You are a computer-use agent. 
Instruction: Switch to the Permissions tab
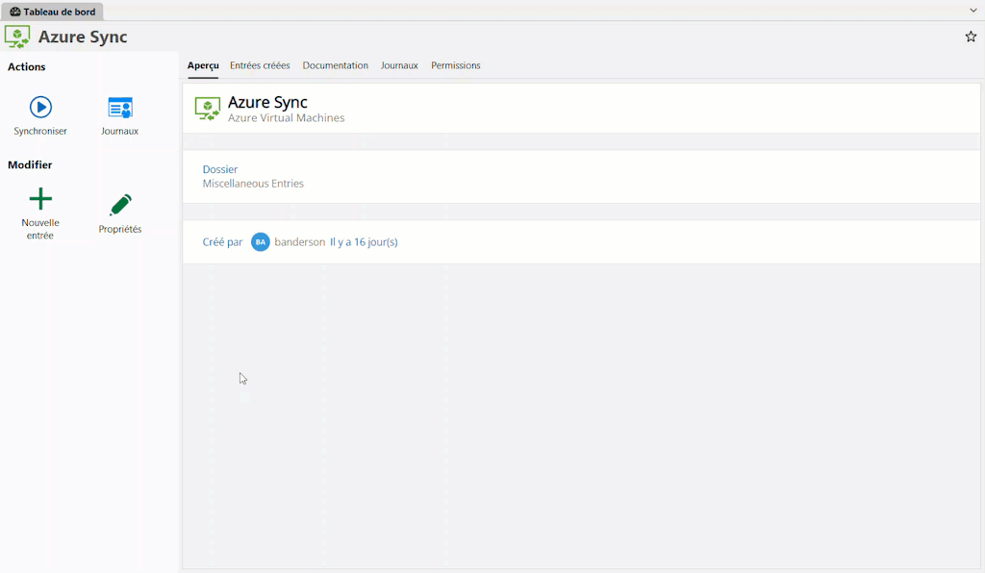point(455,65)
